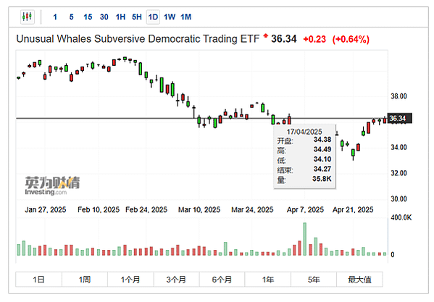Image resolution: width=434 pixels, height=302 pixels.
Task: Click the red up-arrow price indicator
Action: click(x=265, y=36)
